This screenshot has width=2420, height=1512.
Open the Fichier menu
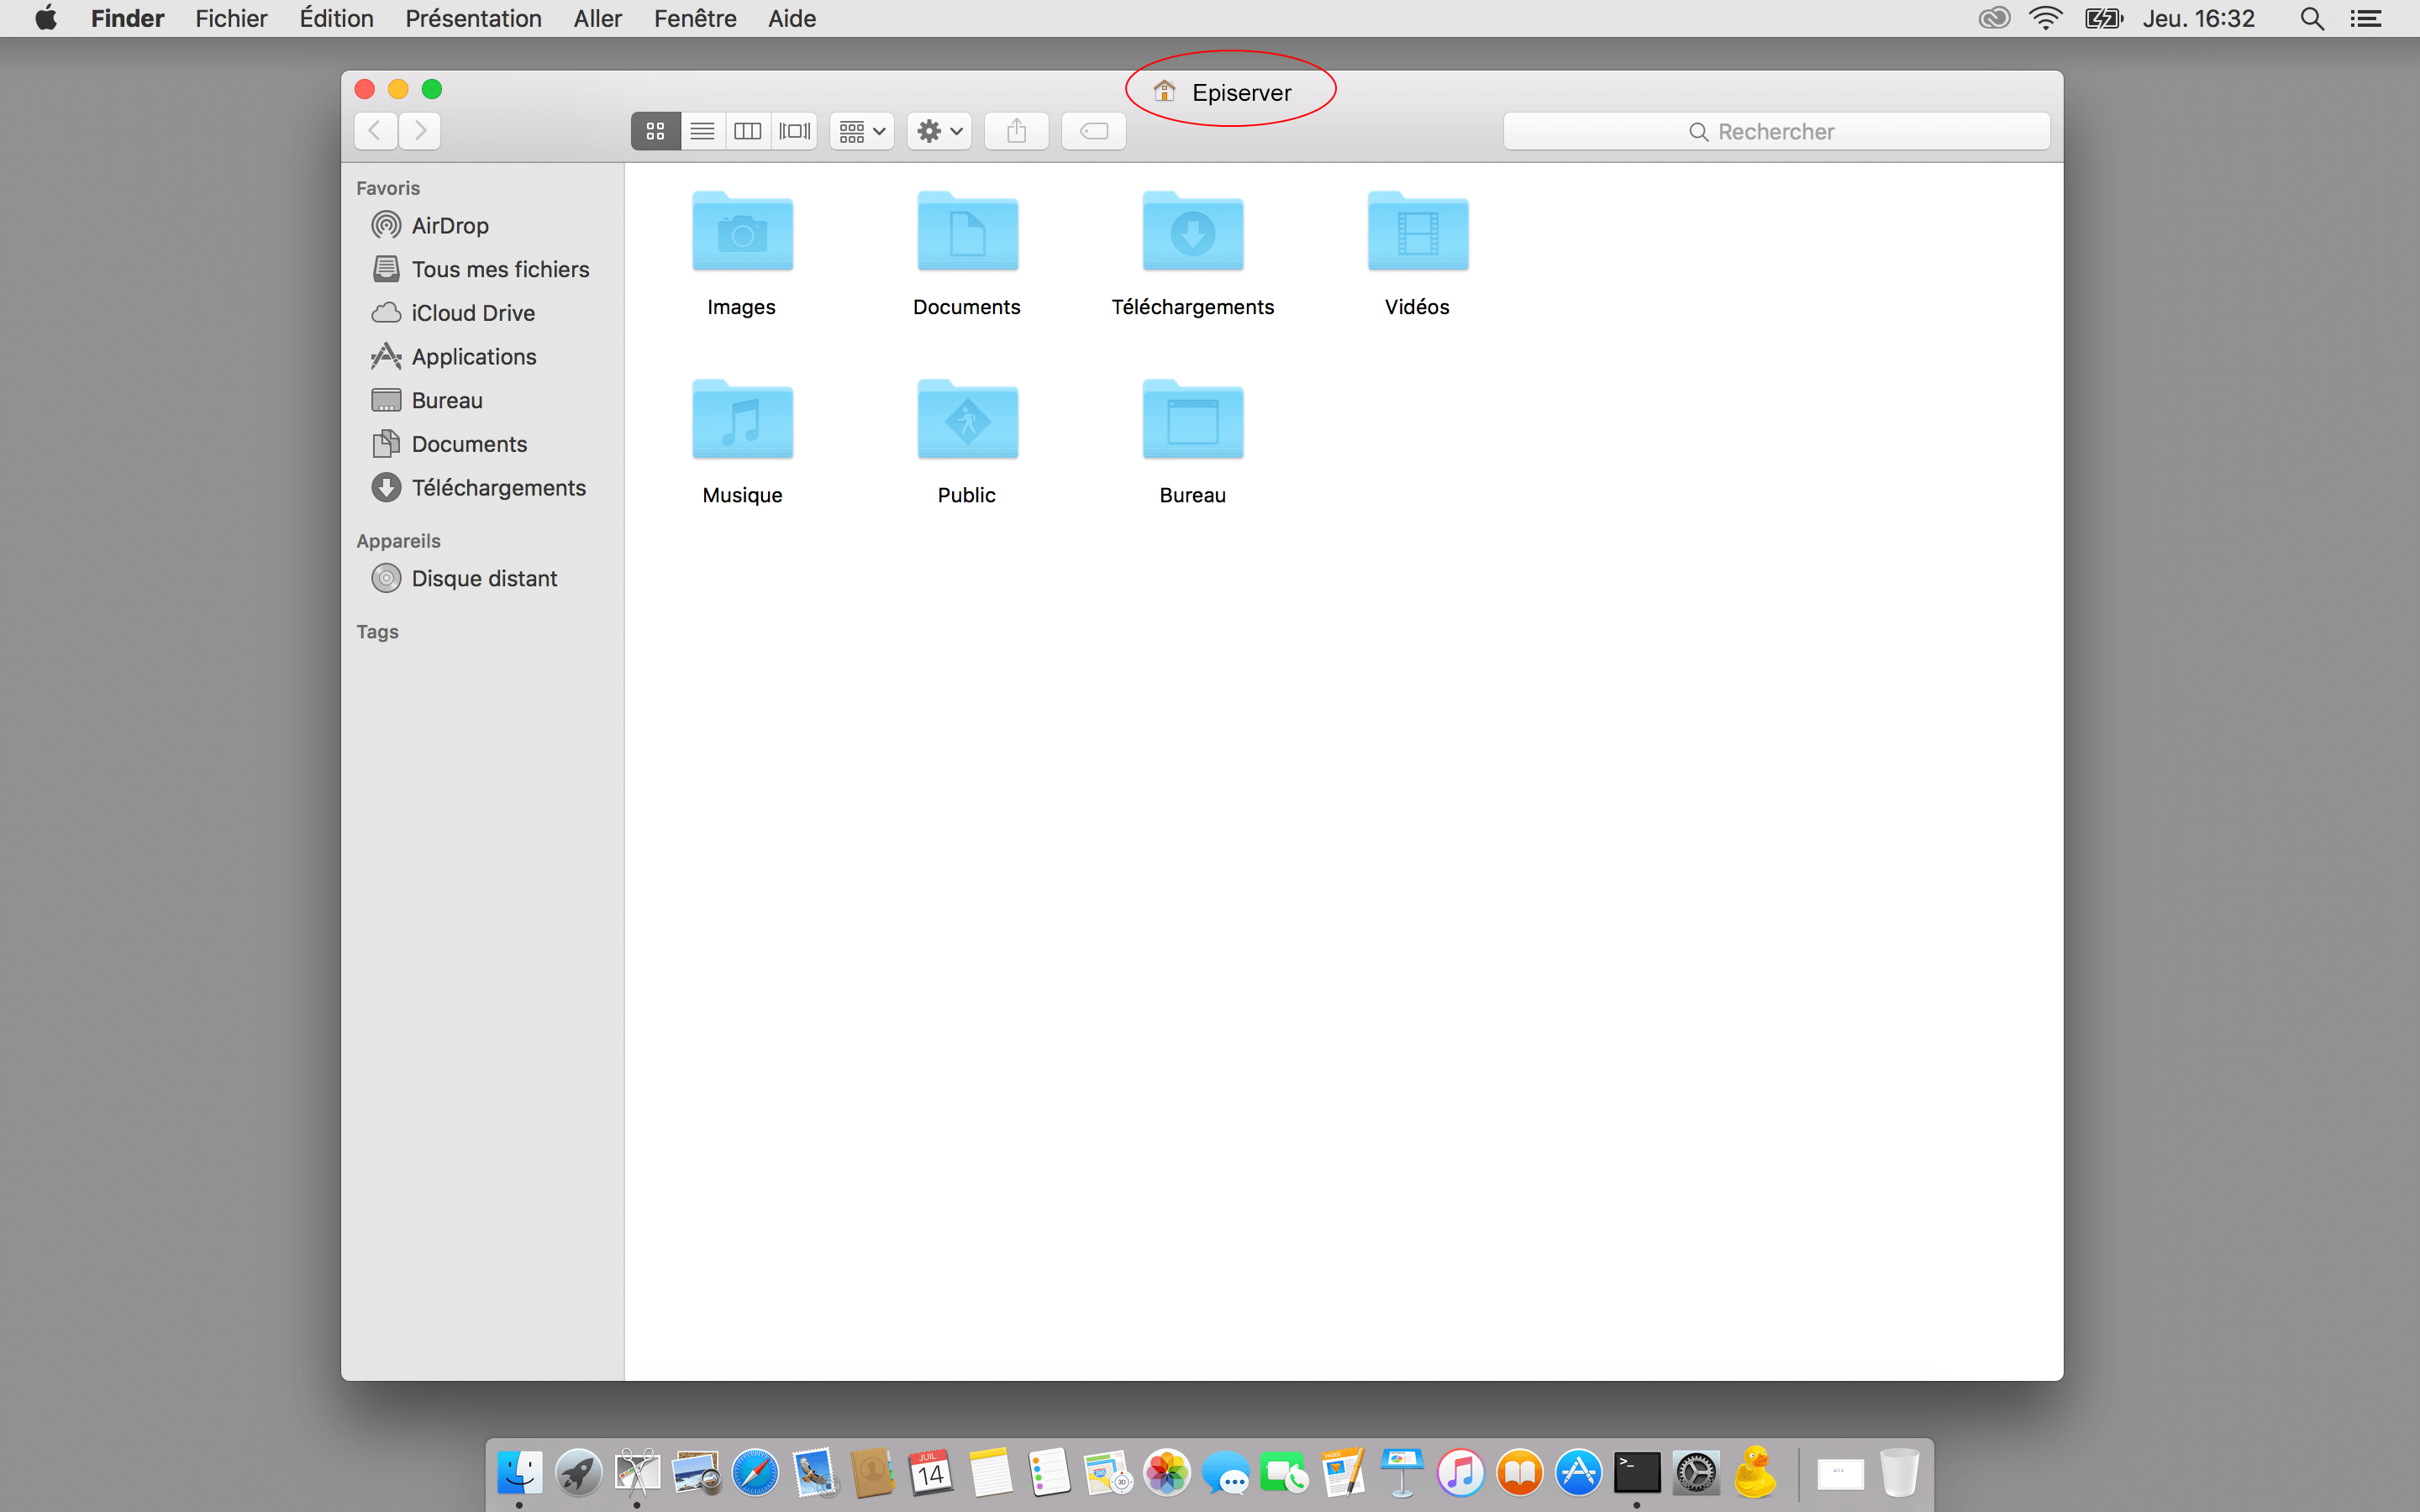point(231,18)
